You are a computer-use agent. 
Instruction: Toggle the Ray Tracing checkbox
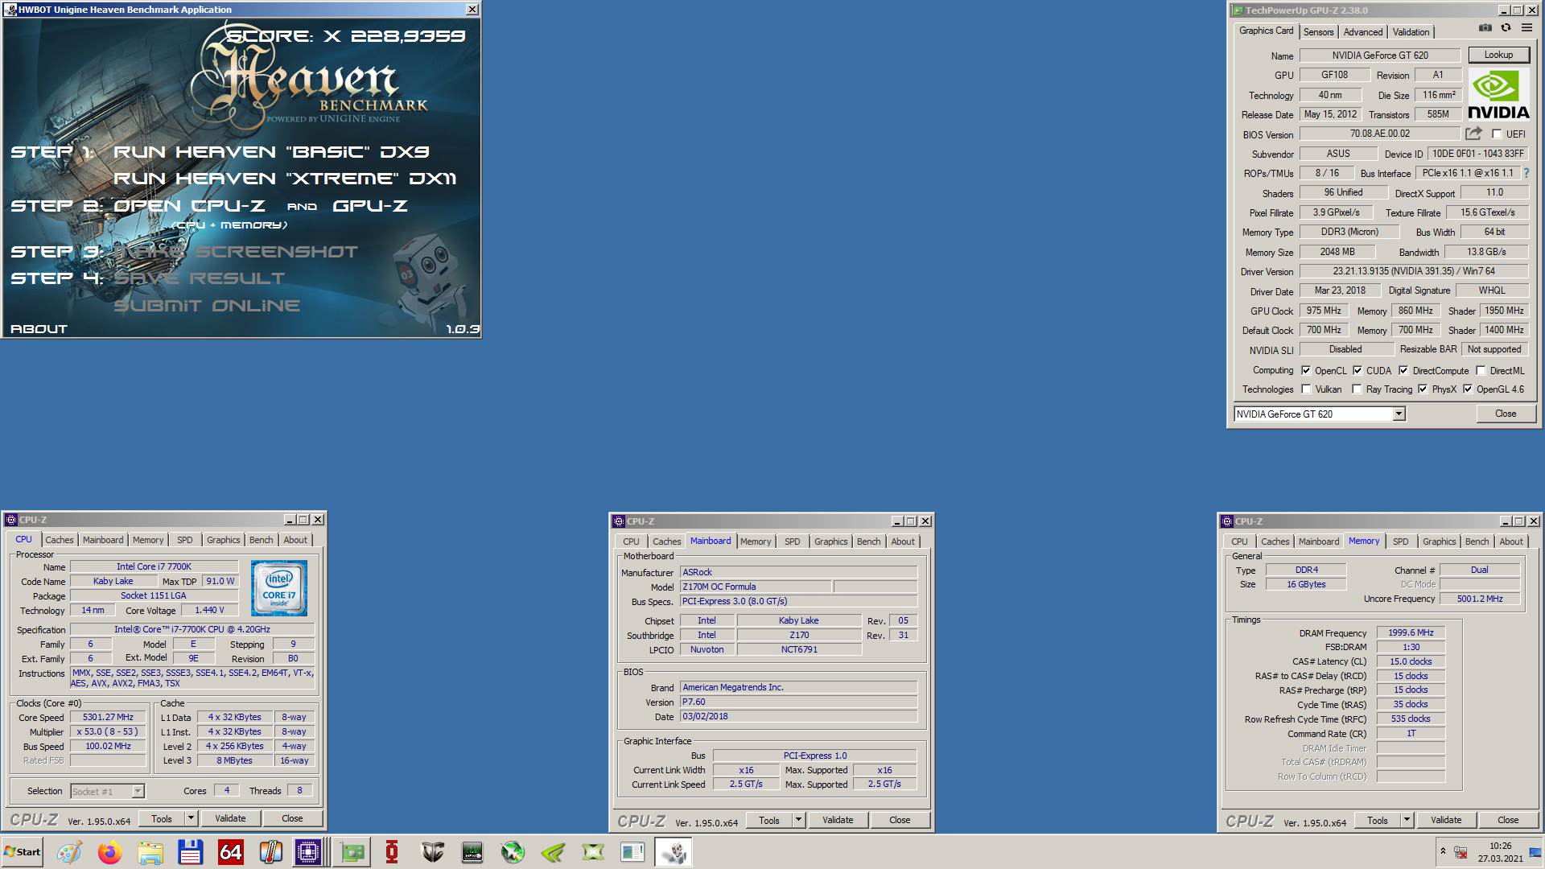point(1357,389)
